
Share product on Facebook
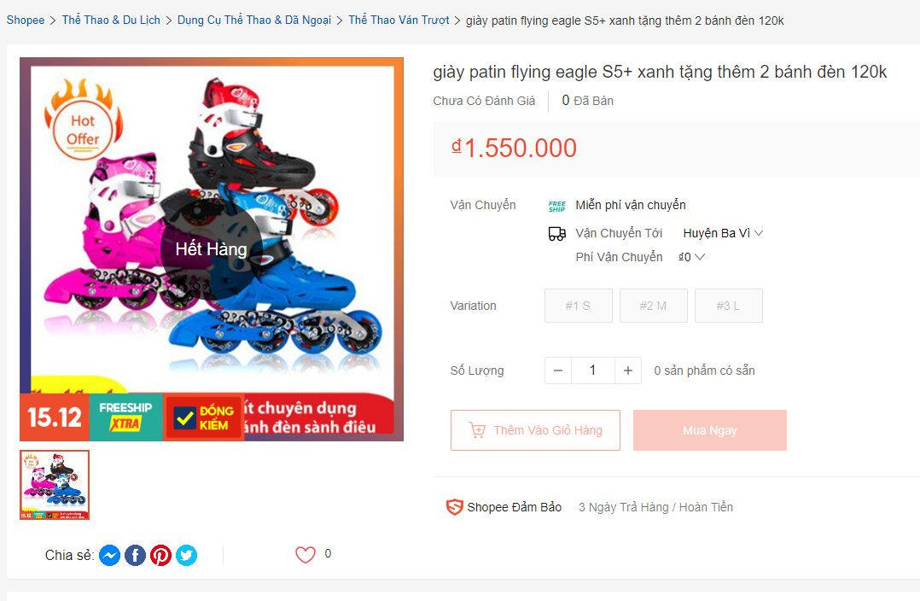136,555
